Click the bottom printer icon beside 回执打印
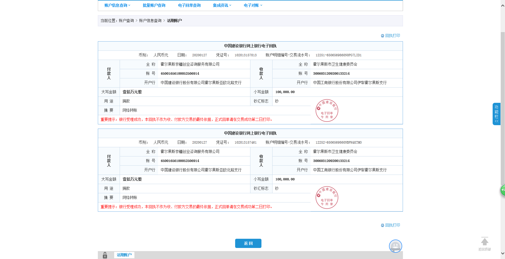The height and width of the screenshot is (259, 505). (x=382, y=225)
